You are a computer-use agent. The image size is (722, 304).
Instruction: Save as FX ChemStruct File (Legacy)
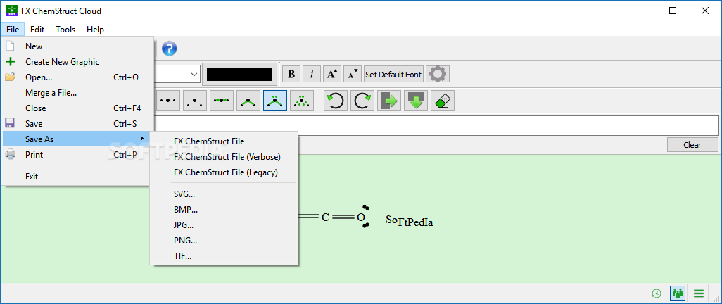[x=224, y=172]
